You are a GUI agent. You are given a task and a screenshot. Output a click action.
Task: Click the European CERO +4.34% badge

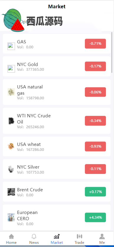(95, 218)
